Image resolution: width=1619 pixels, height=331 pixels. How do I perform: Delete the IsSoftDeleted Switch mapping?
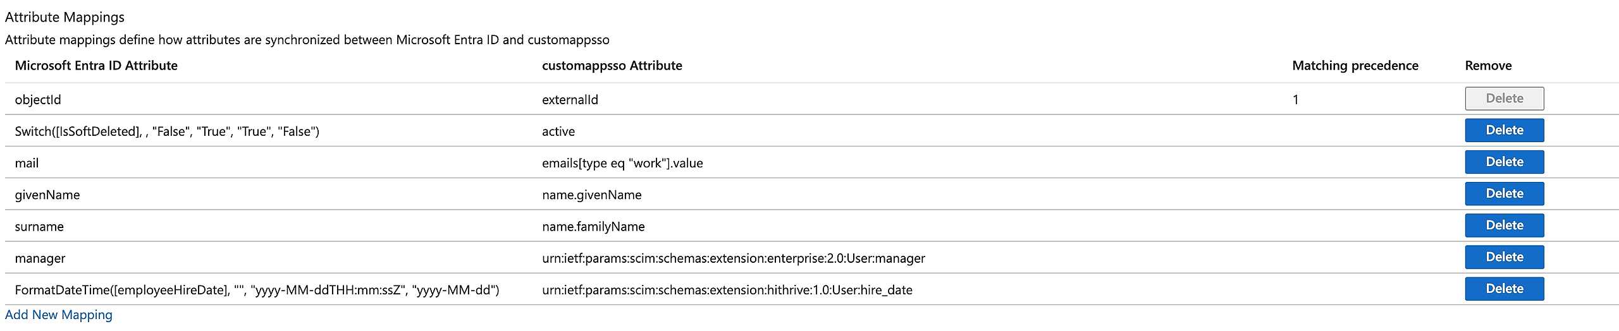pos(1504,130)
